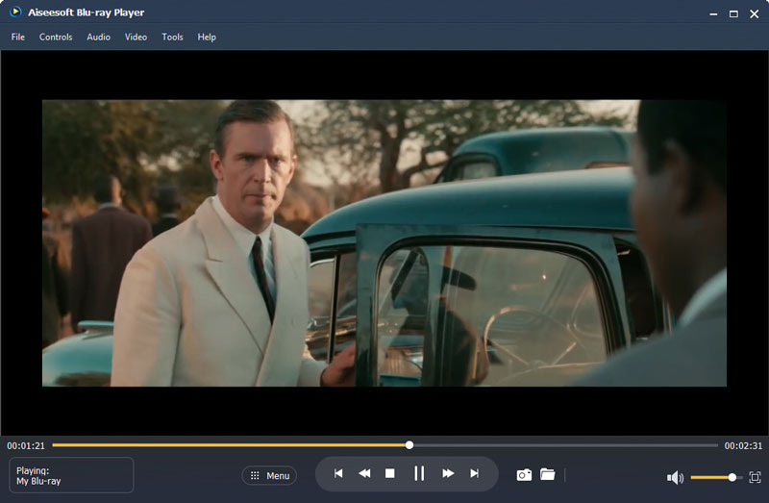Click the volume slider handle
Viewport: 769px width, 503px height.
(x=732, y=477)
